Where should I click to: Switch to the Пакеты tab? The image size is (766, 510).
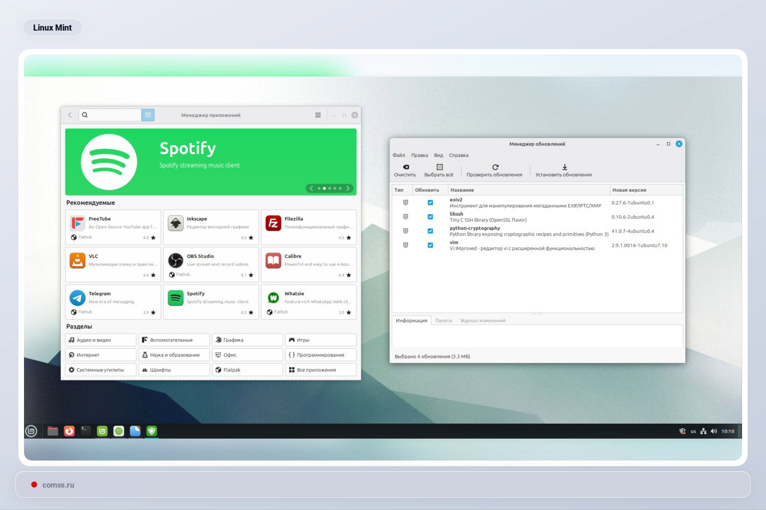[x=444, y=320]
